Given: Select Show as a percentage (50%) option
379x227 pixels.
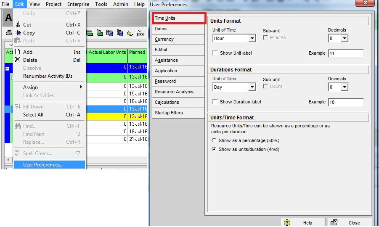Looking at the screenshot, I should [x=214, y=140].
